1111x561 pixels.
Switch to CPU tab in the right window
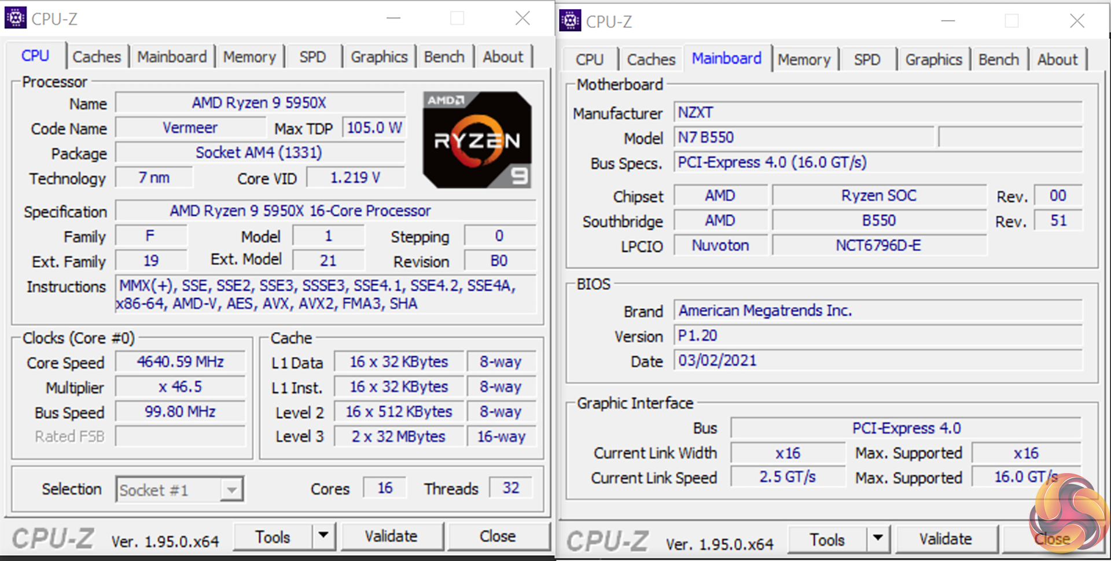coord(590,60)
